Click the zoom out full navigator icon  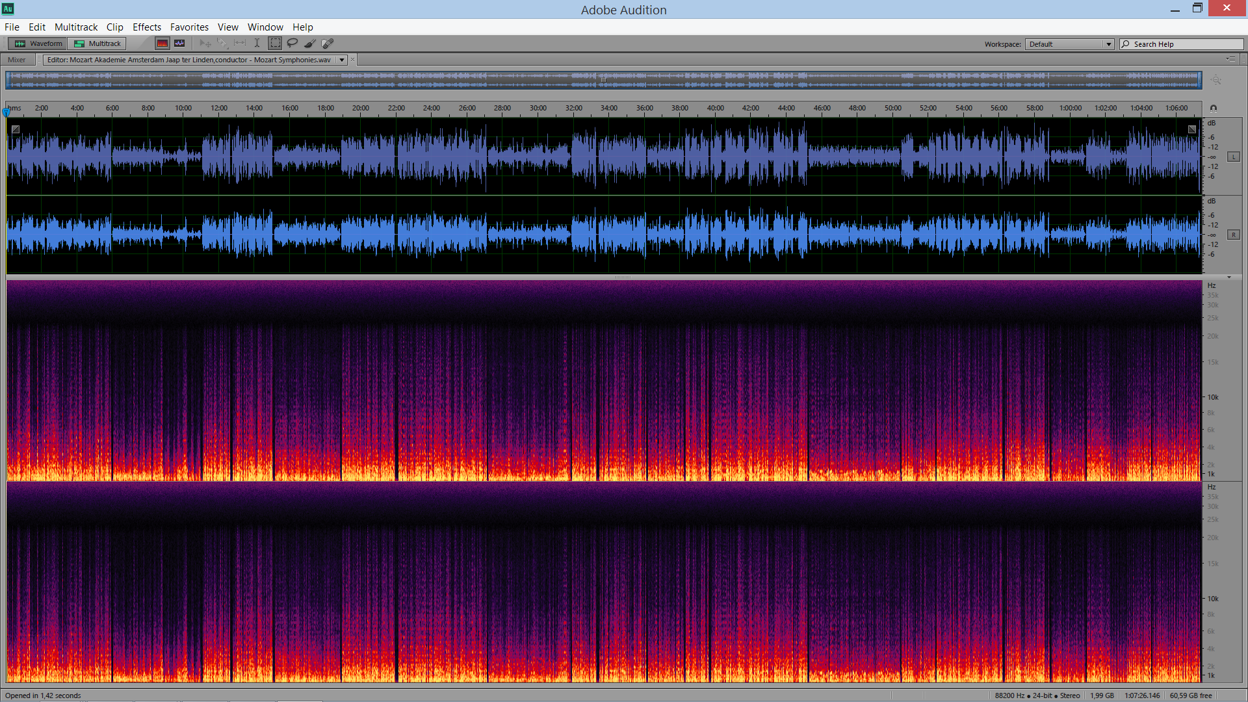[1216, 80]
